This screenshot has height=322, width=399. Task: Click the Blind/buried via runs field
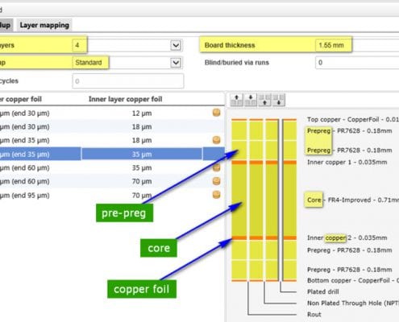[x=357, y=63]
